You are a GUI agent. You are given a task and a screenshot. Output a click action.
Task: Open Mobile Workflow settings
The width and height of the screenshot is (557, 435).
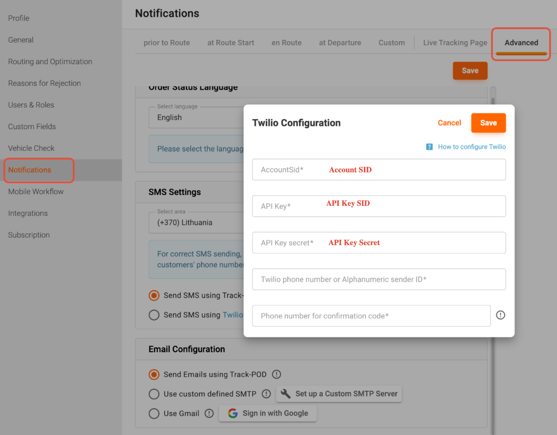point(36,192)
